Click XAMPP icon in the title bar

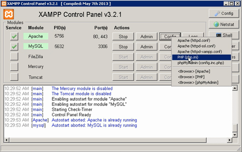coord(4,4)
